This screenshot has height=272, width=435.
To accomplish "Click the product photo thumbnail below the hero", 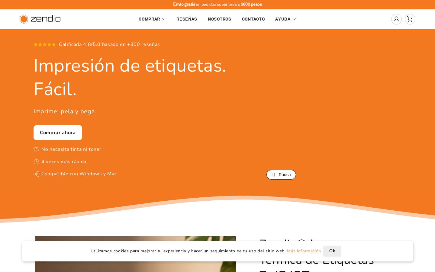I will coord(135,254).
